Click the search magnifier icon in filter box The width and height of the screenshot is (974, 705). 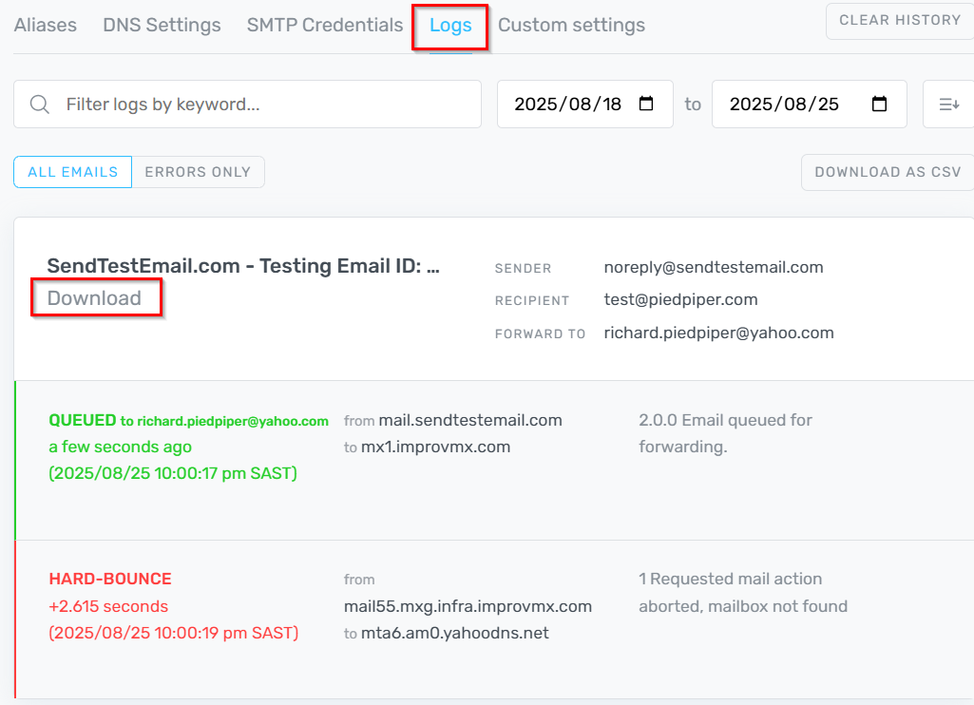(x=40, y=105)
